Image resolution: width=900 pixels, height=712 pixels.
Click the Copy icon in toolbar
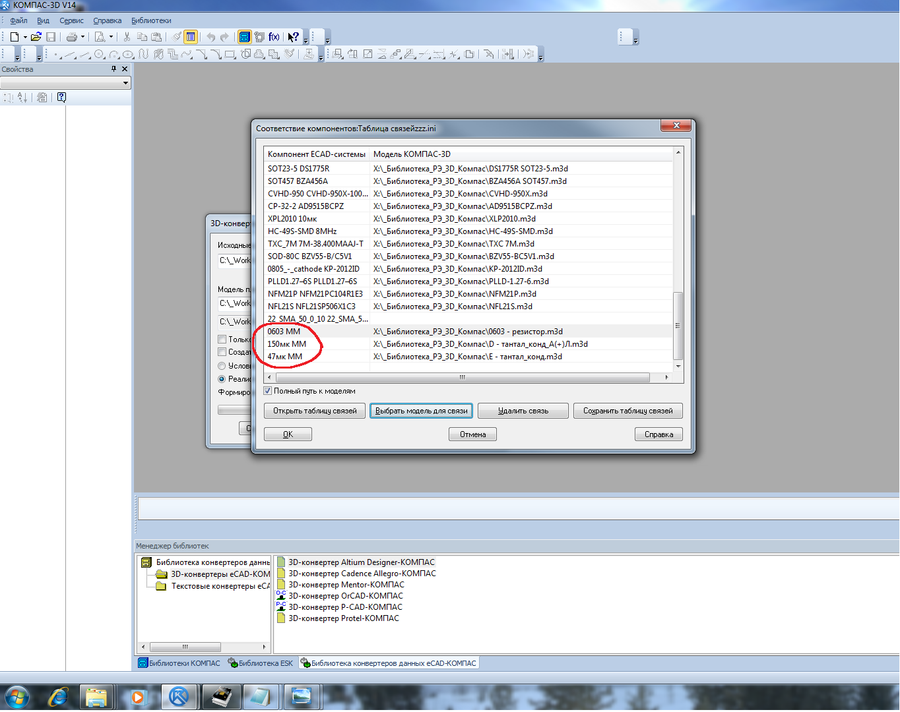click(142, 37)
